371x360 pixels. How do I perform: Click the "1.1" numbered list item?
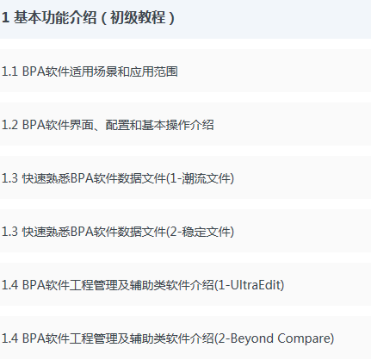[x=185, y=71]
